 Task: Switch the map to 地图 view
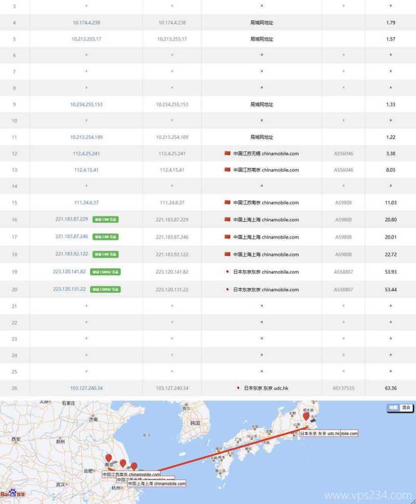[393, 408]
